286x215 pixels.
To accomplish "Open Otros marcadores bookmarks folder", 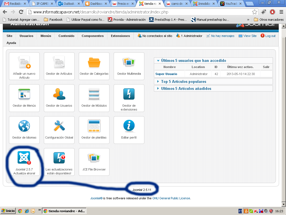I will tap(269, 20).
